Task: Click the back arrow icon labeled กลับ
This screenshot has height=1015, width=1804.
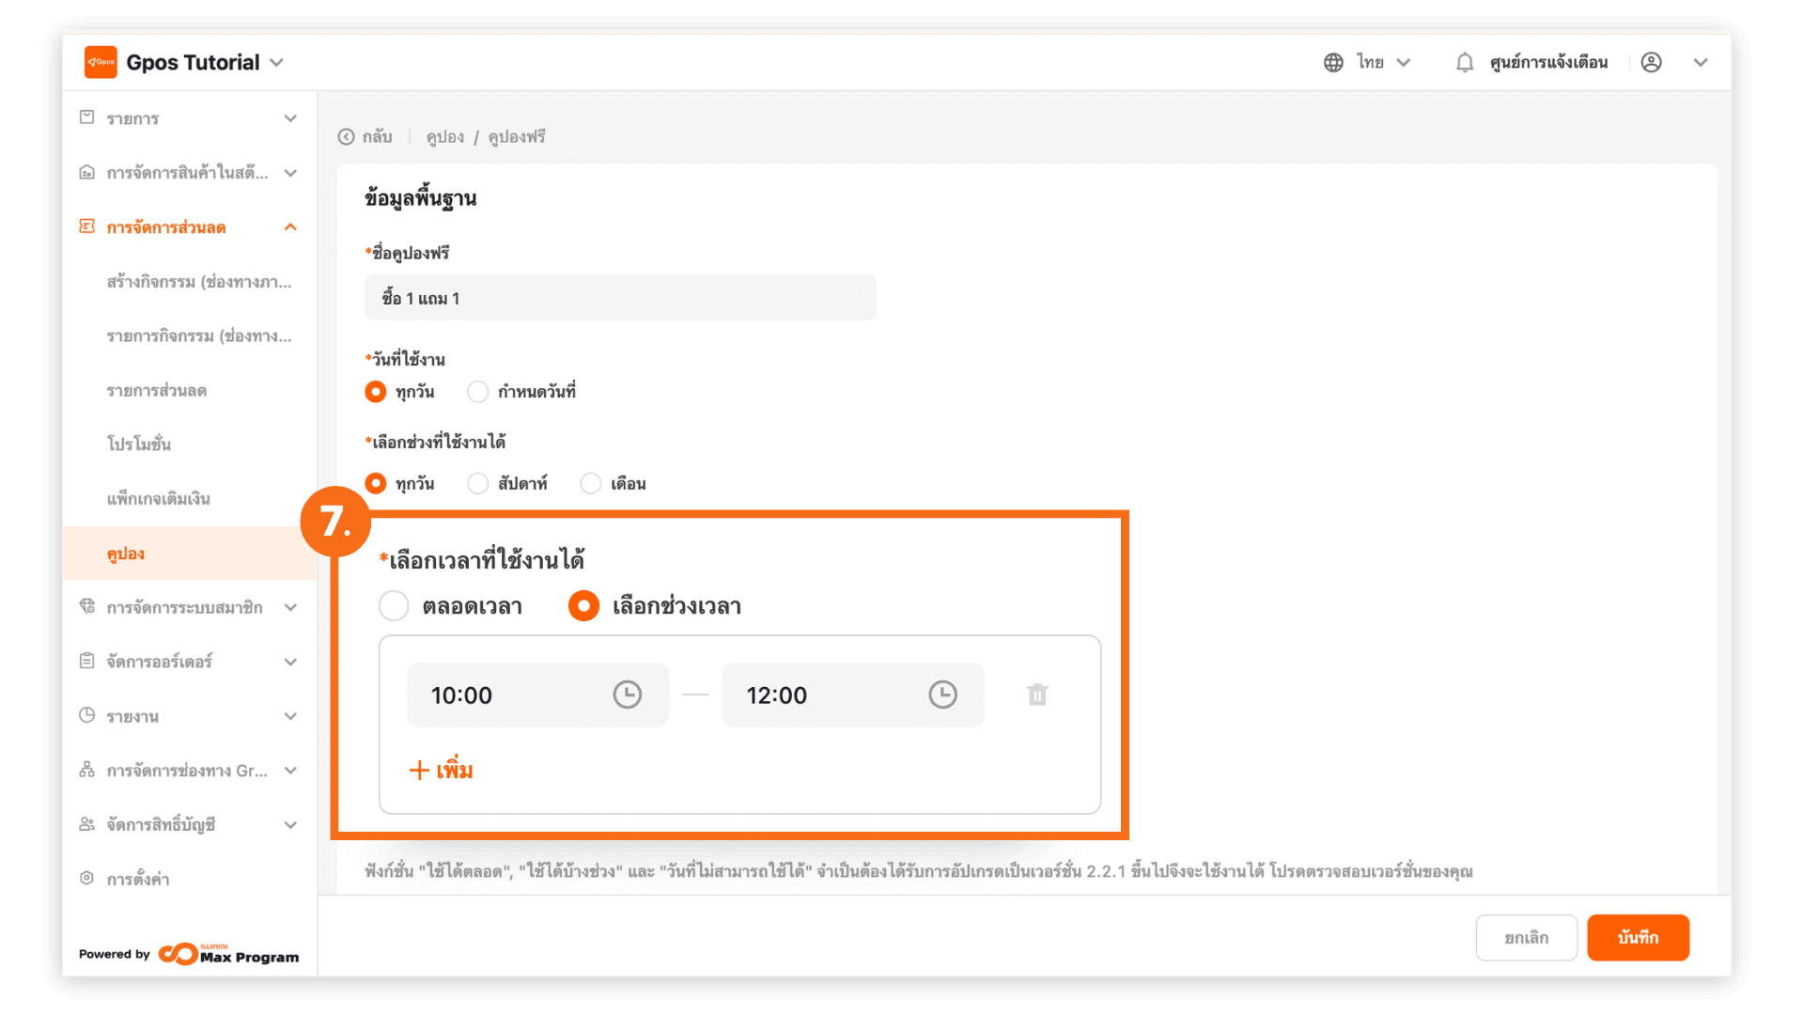Action: pyautogui.click(x=347, y=137)
